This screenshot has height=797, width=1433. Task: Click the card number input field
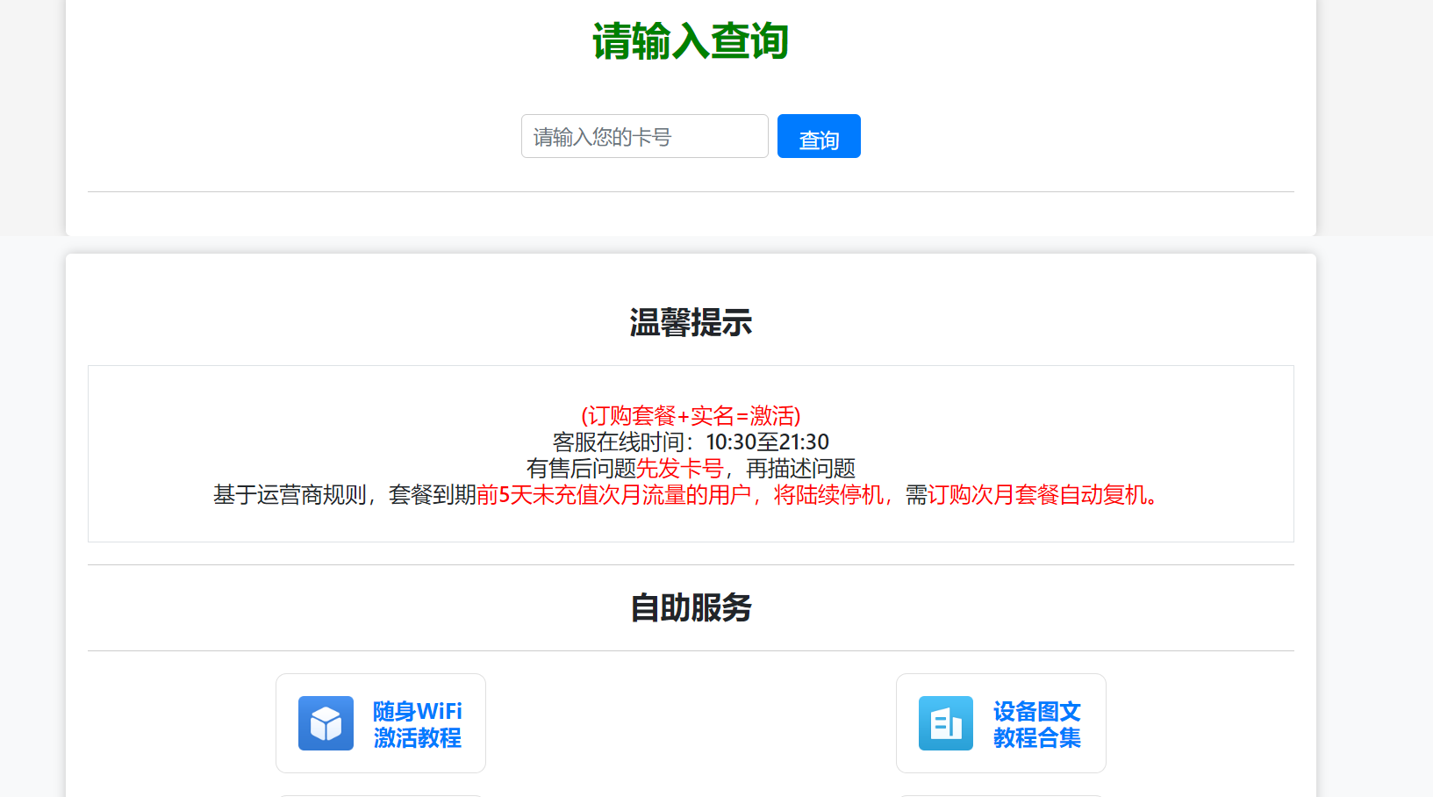(x=644, y=136)
